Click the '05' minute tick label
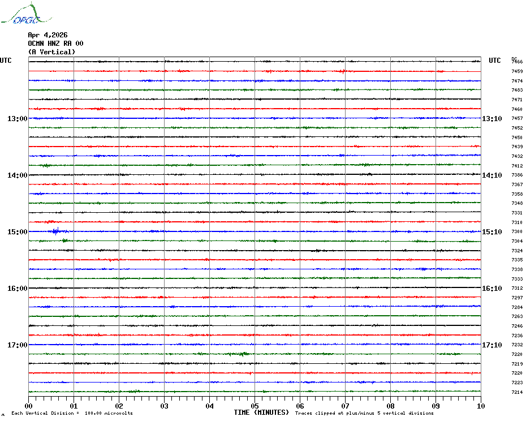 255,406
